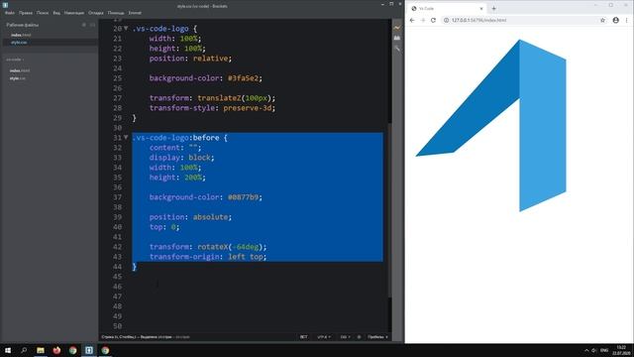Open the Emmet menu
Viewport: 634px width, 357px height.
135,13
